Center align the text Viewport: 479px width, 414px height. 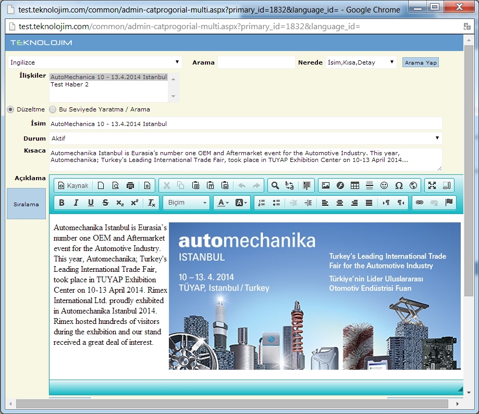(x=340, y=203)
